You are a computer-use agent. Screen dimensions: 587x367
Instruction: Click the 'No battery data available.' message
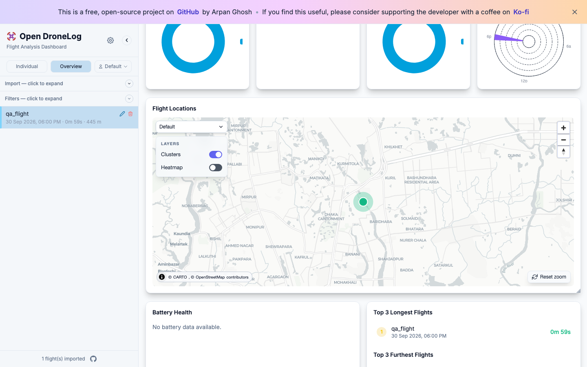[187, 327]
